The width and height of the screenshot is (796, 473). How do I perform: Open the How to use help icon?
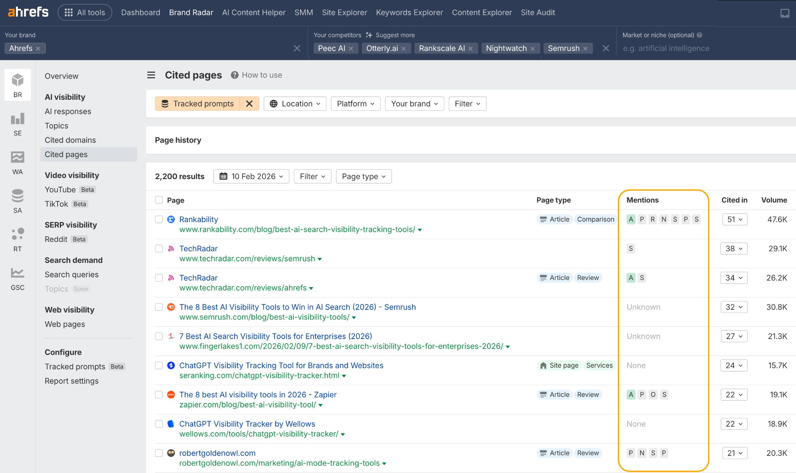235,75
